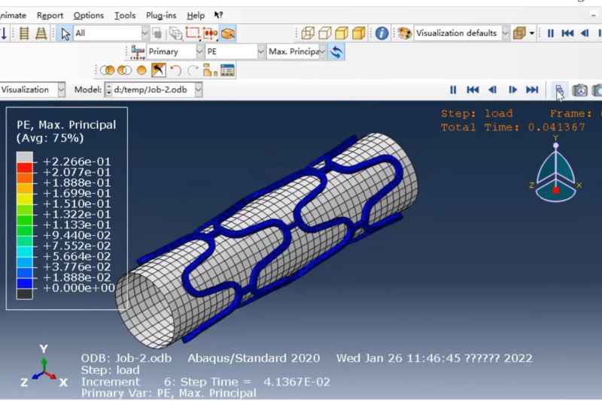The image size is (602, 401).
Task: Click the 3D view orientation compass
Action: (x=555, y=169)
